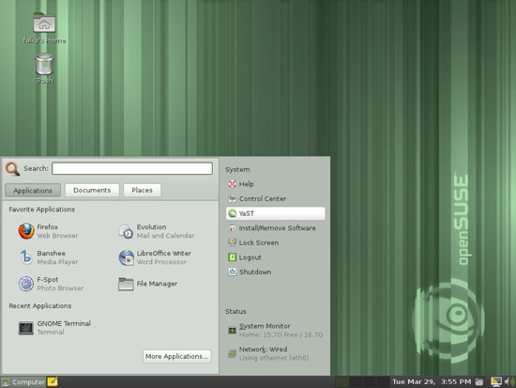516x388 pixels.
Task: Open falko's Home folder icon
Action: (44, 27)
